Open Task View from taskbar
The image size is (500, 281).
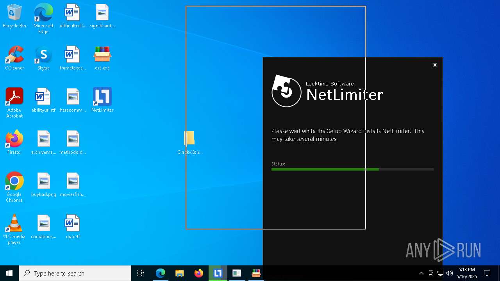coord(141,273)
